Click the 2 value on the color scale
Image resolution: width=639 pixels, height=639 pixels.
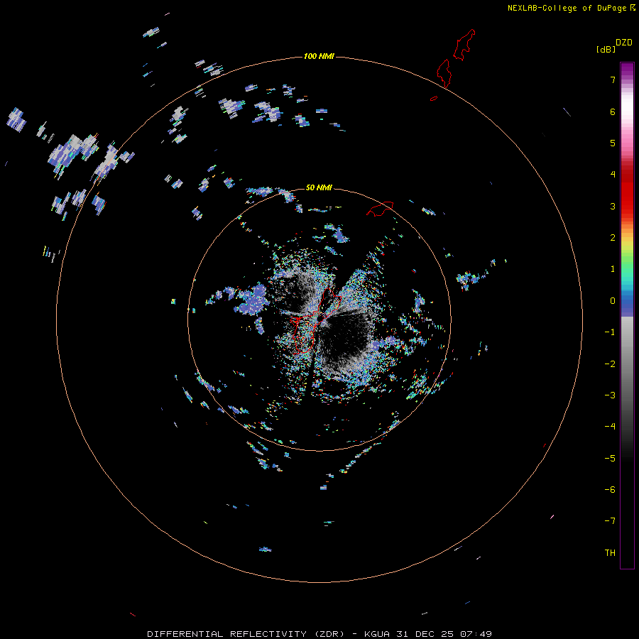pos(613,238)
